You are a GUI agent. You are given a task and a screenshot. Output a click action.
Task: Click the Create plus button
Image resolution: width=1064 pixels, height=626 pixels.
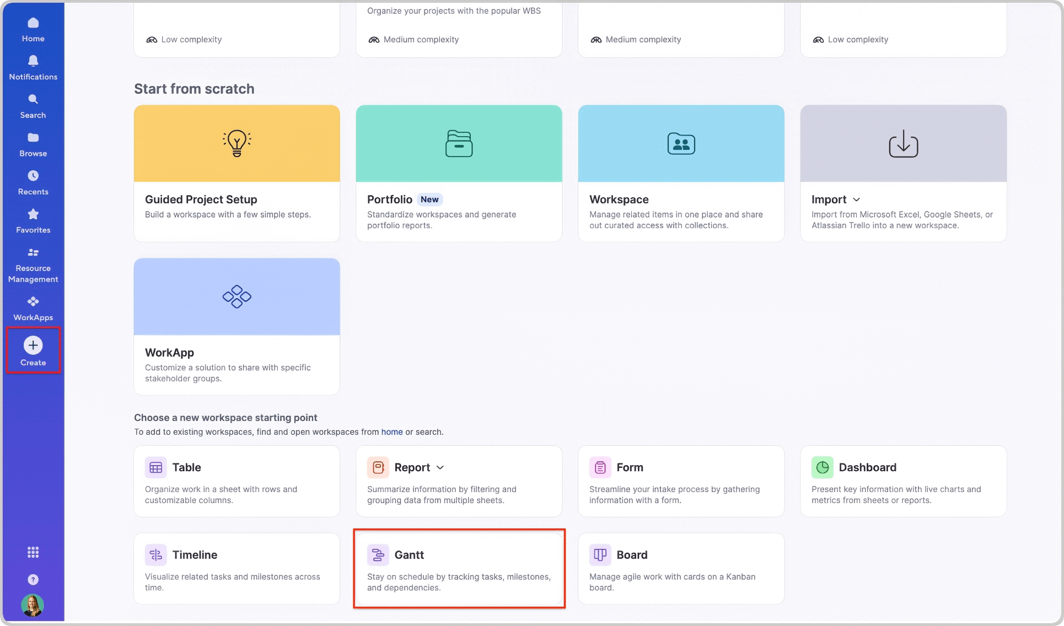click(x=33, y=350)
